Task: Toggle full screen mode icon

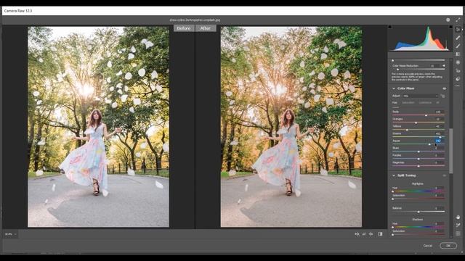Action: (x=458, y=20)
